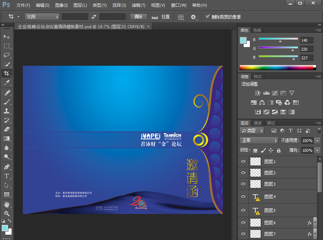Open the 比例 crop ratio dropdown
323x240 pixels.
(42, 17)
